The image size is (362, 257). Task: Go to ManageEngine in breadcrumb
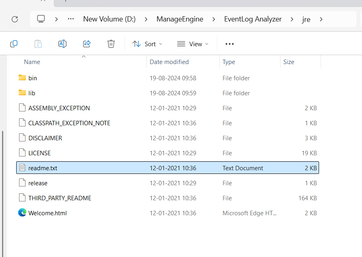coord(180,19)
